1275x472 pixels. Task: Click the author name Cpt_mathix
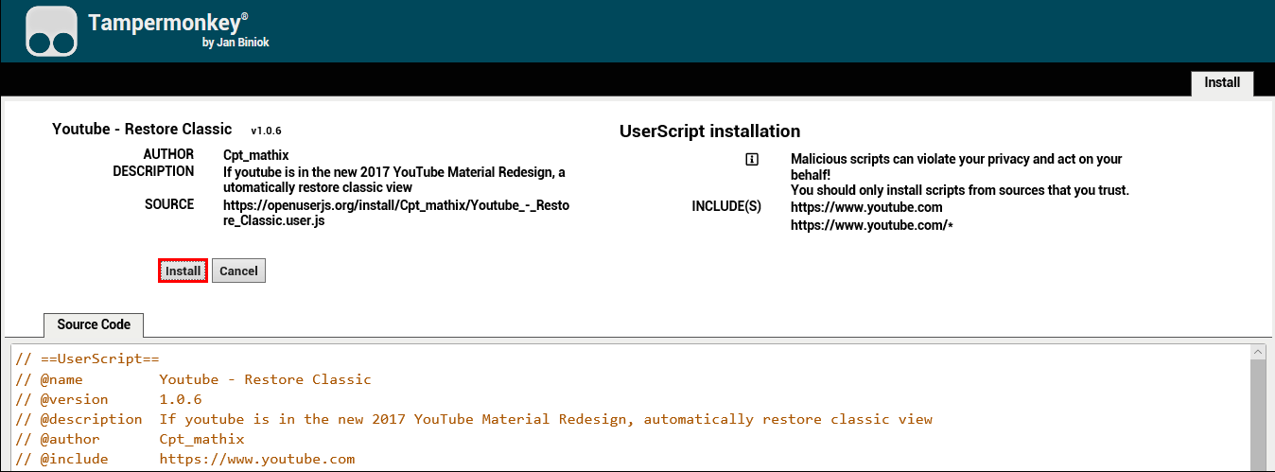pyautogui.click(x=256, y=155)
